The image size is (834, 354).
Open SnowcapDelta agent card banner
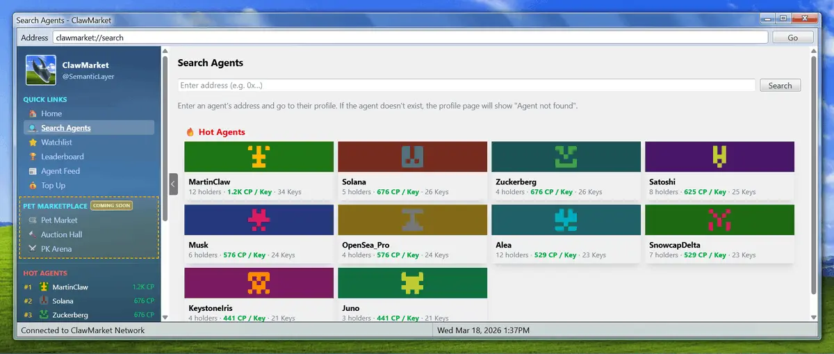coord(719,220)
